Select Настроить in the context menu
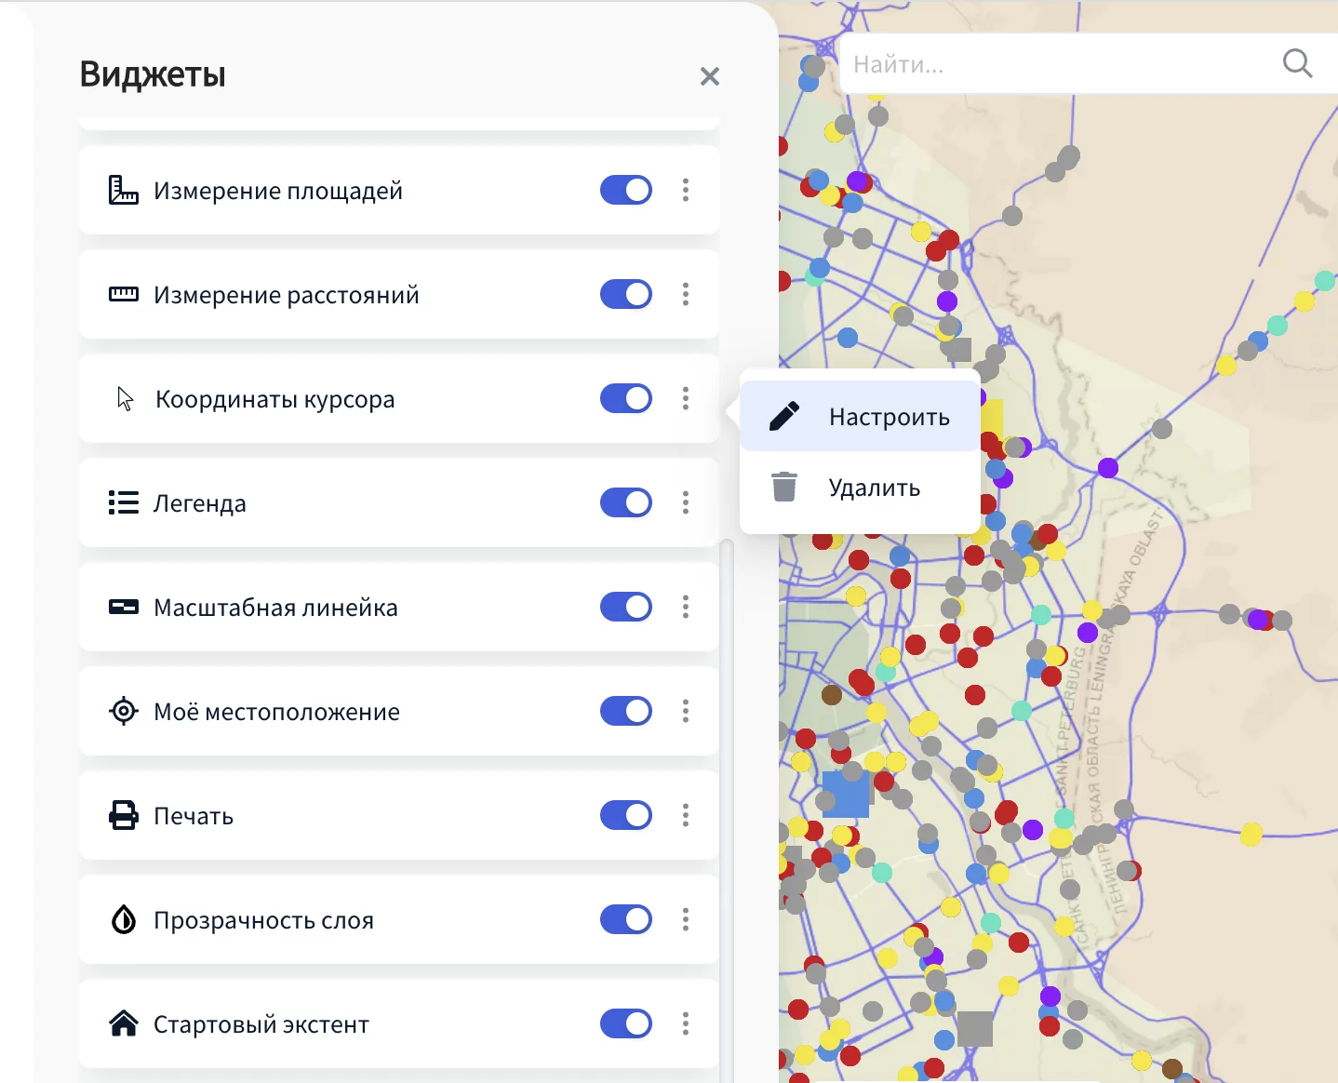1338x1083 pixels. [x=861, y=417]
